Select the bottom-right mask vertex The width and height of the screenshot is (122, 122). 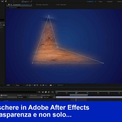pos(103,63)
